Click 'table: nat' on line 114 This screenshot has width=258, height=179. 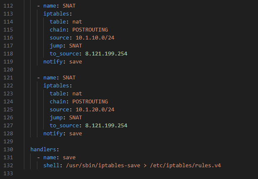click(x=66, y=22)
